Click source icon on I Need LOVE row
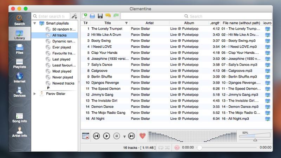The width and height of the screenshot is (281, 158). [268, 47]
